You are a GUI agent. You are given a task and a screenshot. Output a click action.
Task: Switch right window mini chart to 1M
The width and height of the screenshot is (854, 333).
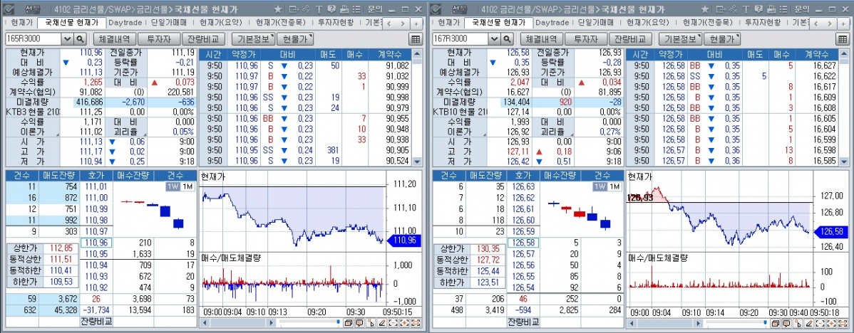pyautogui.click(x=614, y=186)
